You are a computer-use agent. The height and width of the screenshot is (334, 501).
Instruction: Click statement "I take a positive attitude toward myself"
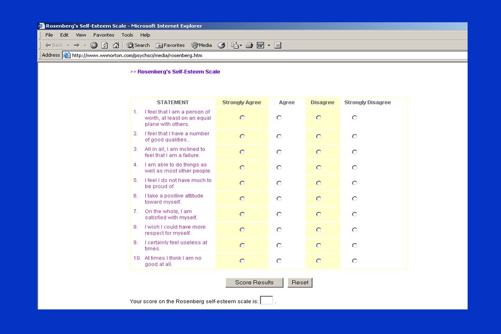pos(174,199)
